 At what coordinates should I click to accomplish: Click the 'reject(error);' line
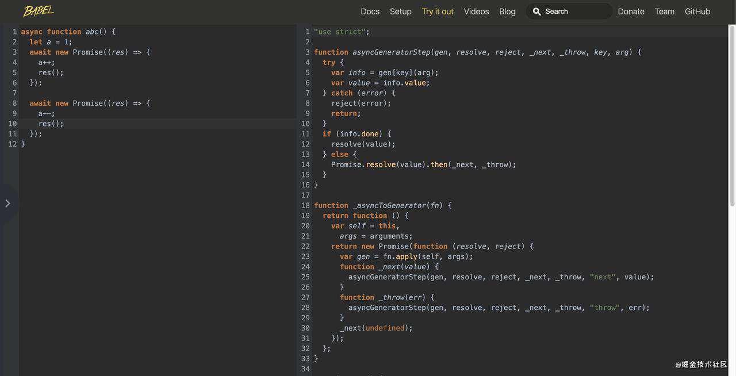[x=361, y=103]
